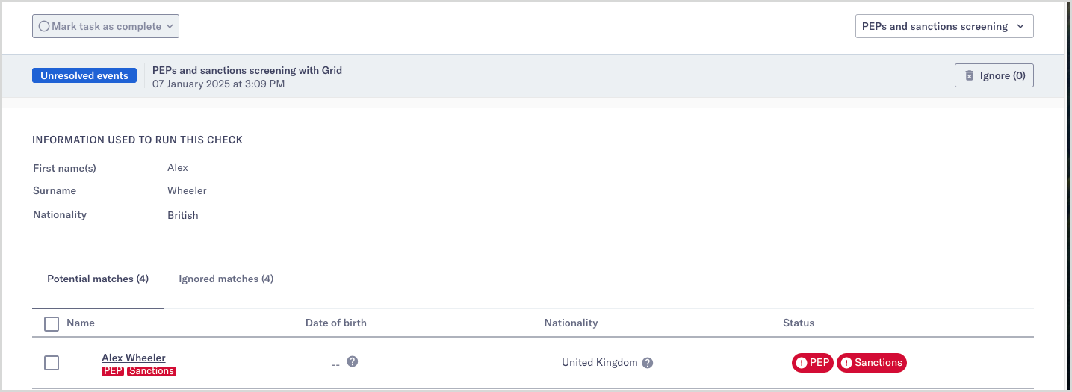
Task: Click warning icon in Sanctions status badge
Action: (846, 363)
